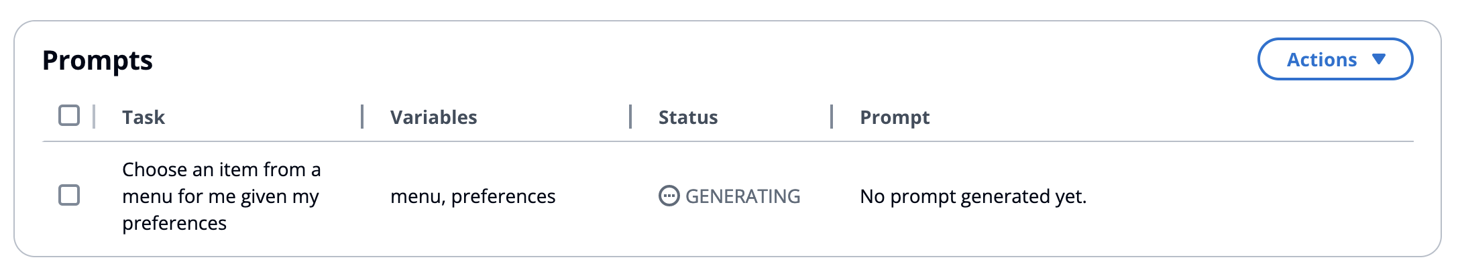Viewport: 1458px width, 272px height.
Task: Check the menu preferences task row checkbox
Action: [x=69, y=195]
